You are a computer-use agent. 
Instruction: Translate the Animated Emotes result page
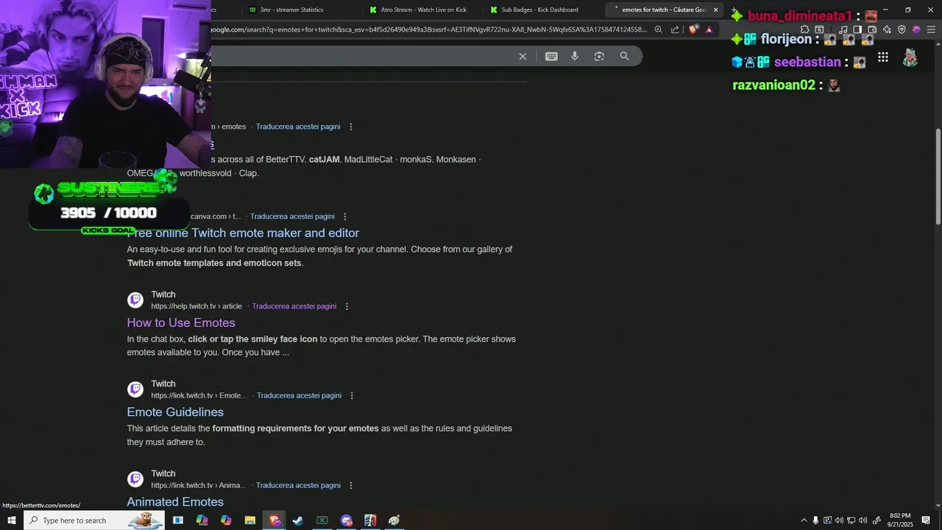tap(298, 486)
